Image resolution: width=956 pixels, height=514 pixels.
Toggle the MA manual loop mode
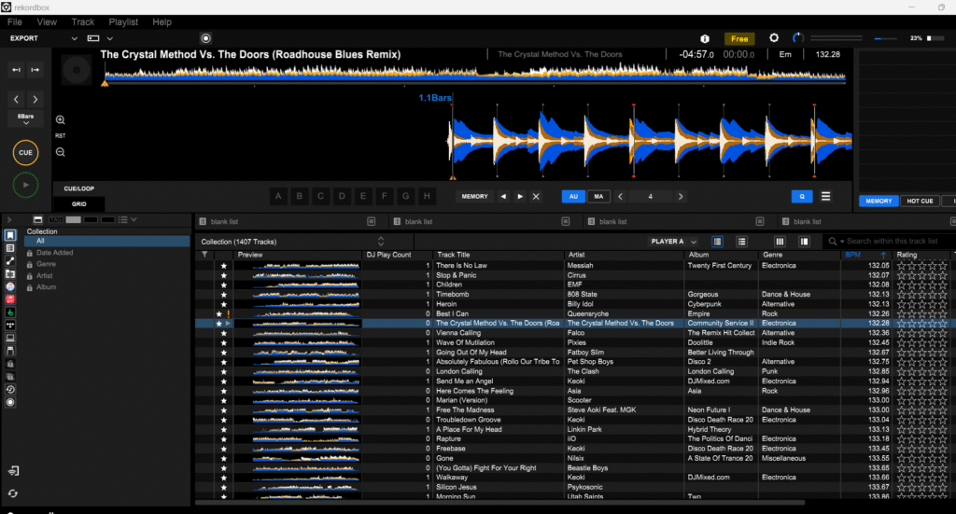pos(598,197)
